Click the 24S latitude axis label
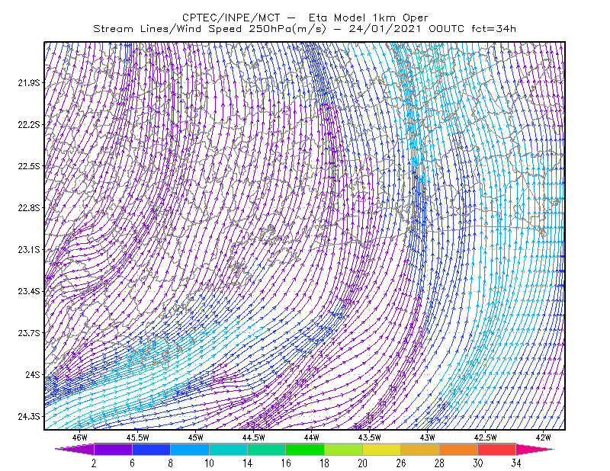610x471 pixels. [33, 374]
